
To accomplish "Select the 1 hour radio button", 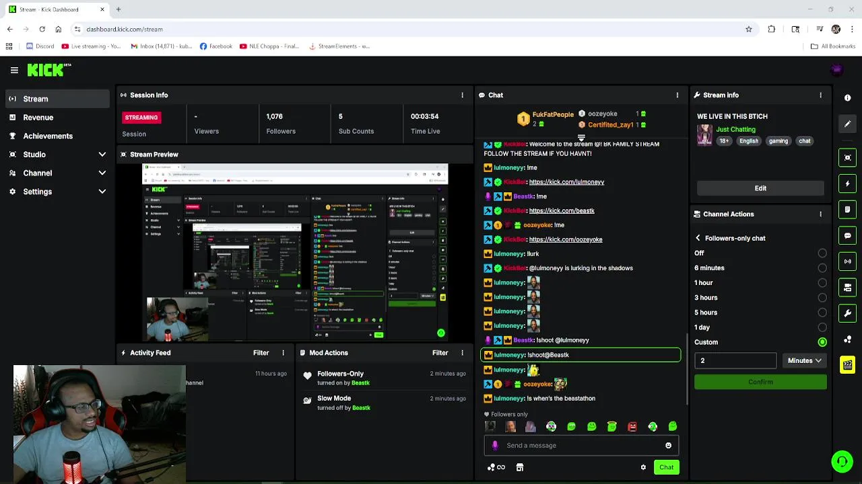I will click(822, 283).
